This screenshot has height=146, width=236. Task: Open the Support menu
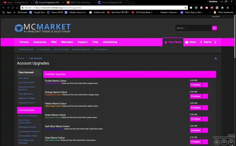click(83, 42)
